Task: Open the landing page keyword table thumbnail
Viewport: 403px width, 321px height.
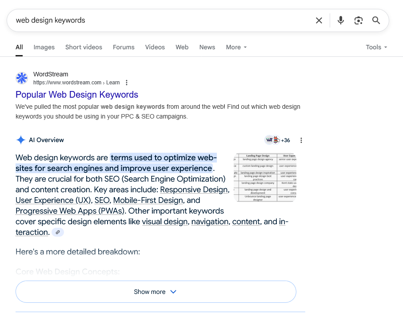Action: [x=264, y=178]
